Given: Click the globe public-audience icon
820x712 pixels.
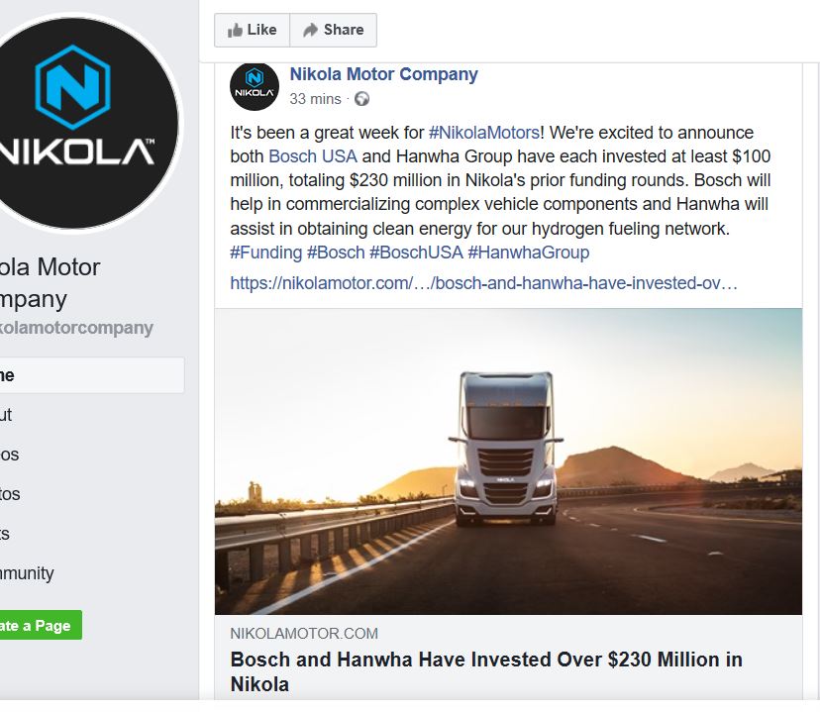Looking at the screenshot, I should (x=361, y=99).
